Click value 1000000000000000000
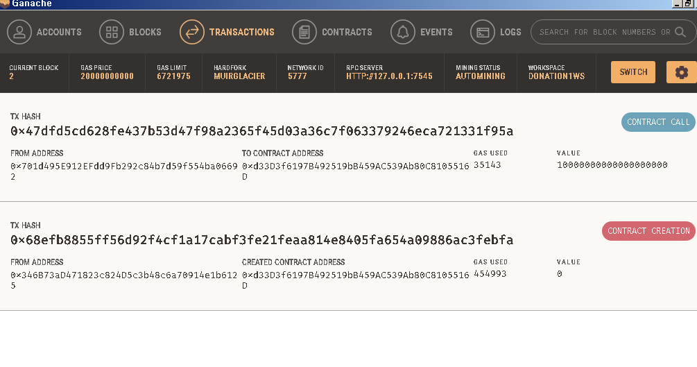The image size is (697, 367). 612,165
